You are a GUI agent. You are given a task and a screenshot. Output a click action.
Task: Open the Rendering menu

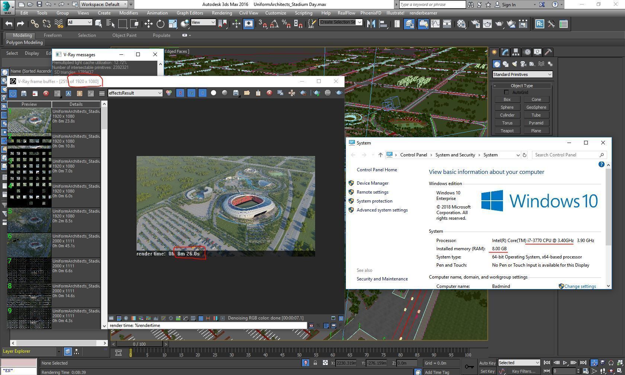pyautogui.click(x=222, y=13)
